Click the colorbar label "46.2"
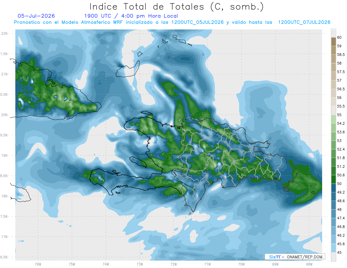Screen dimensions: 347x268 pyautogui.click(x=342, y=235)
